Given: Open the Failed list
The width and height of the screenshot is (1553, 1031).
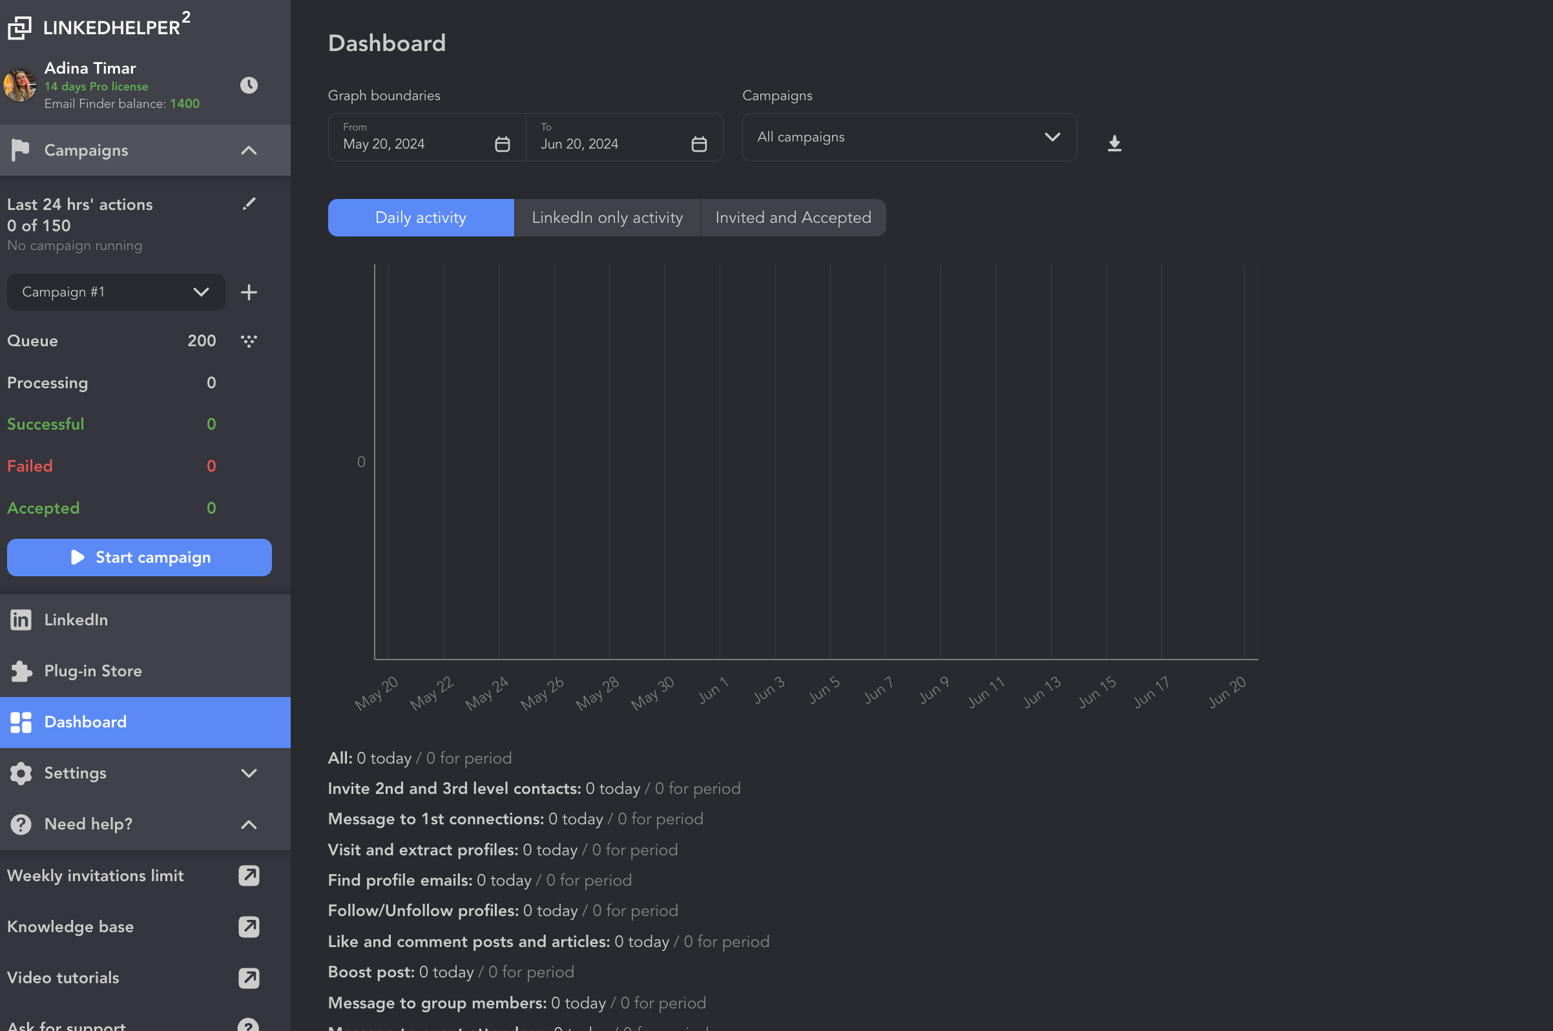Looking at the screenshot, I should pyautogui.click(x=112, y=466).
